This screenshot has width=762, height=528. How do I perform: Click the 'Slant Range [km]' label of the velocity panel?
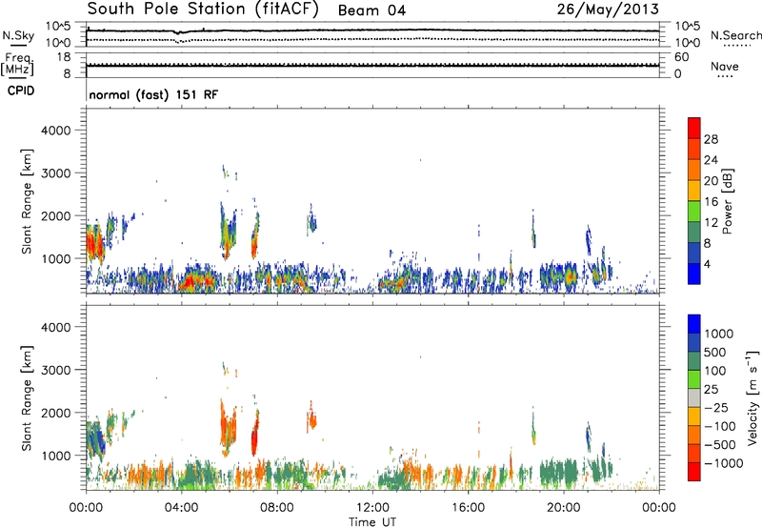[27, 397]
